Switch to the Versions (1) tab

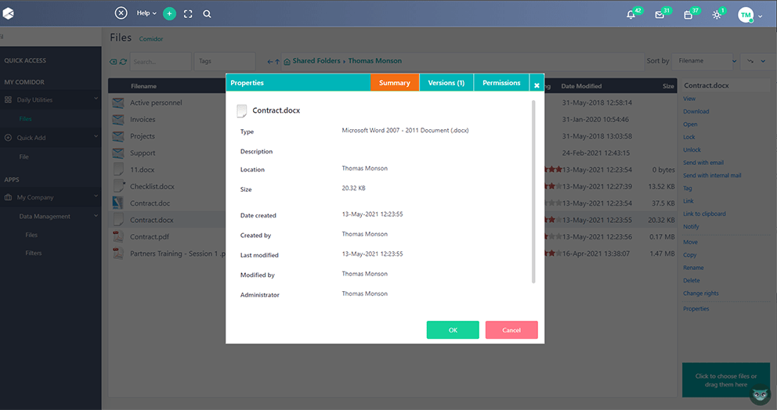click(446, 83)
